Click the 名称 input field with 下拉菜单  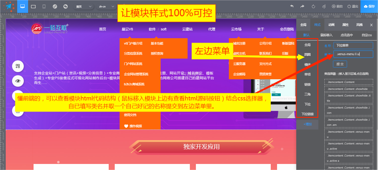tap(353, 45)
